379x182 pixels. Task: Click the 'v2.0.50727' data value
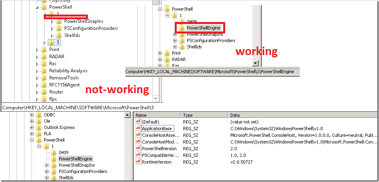241,162
